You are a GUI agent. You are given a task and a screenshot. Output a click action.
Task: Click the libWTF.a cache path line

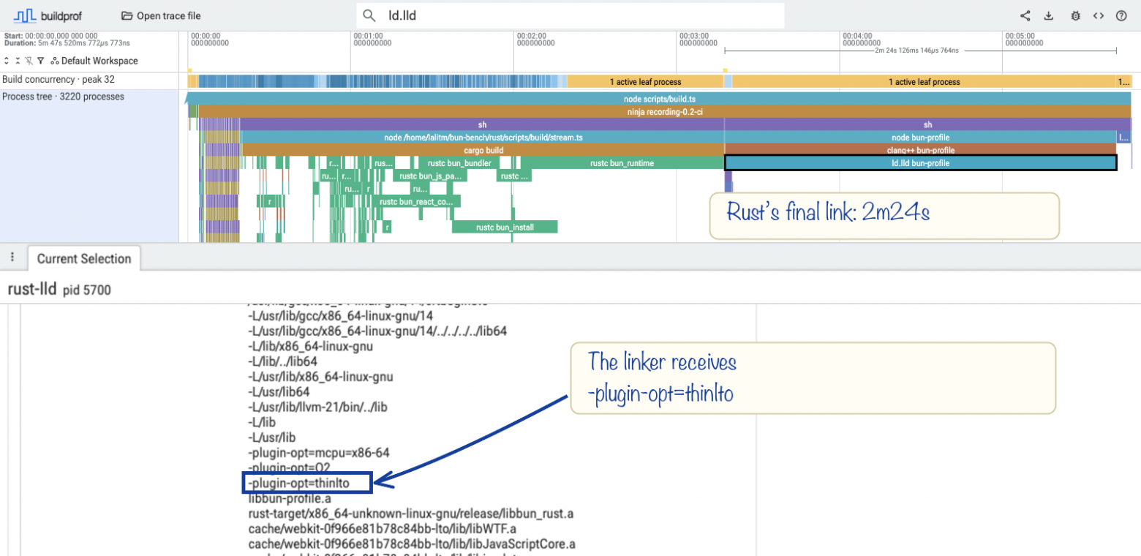point(383,529)
